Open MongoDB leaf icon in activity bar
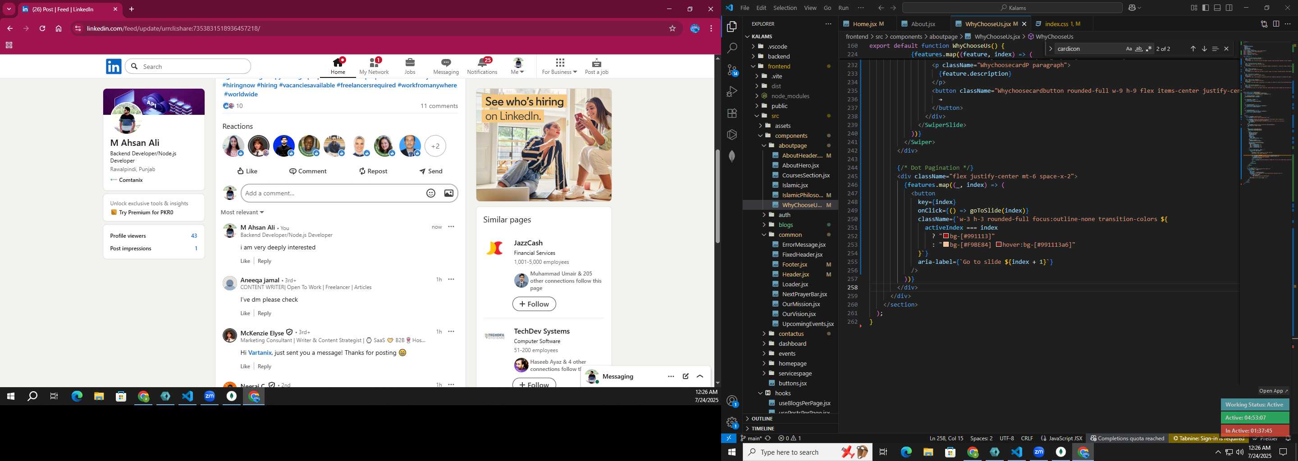Screen dimensions: 1298x461 732,156
